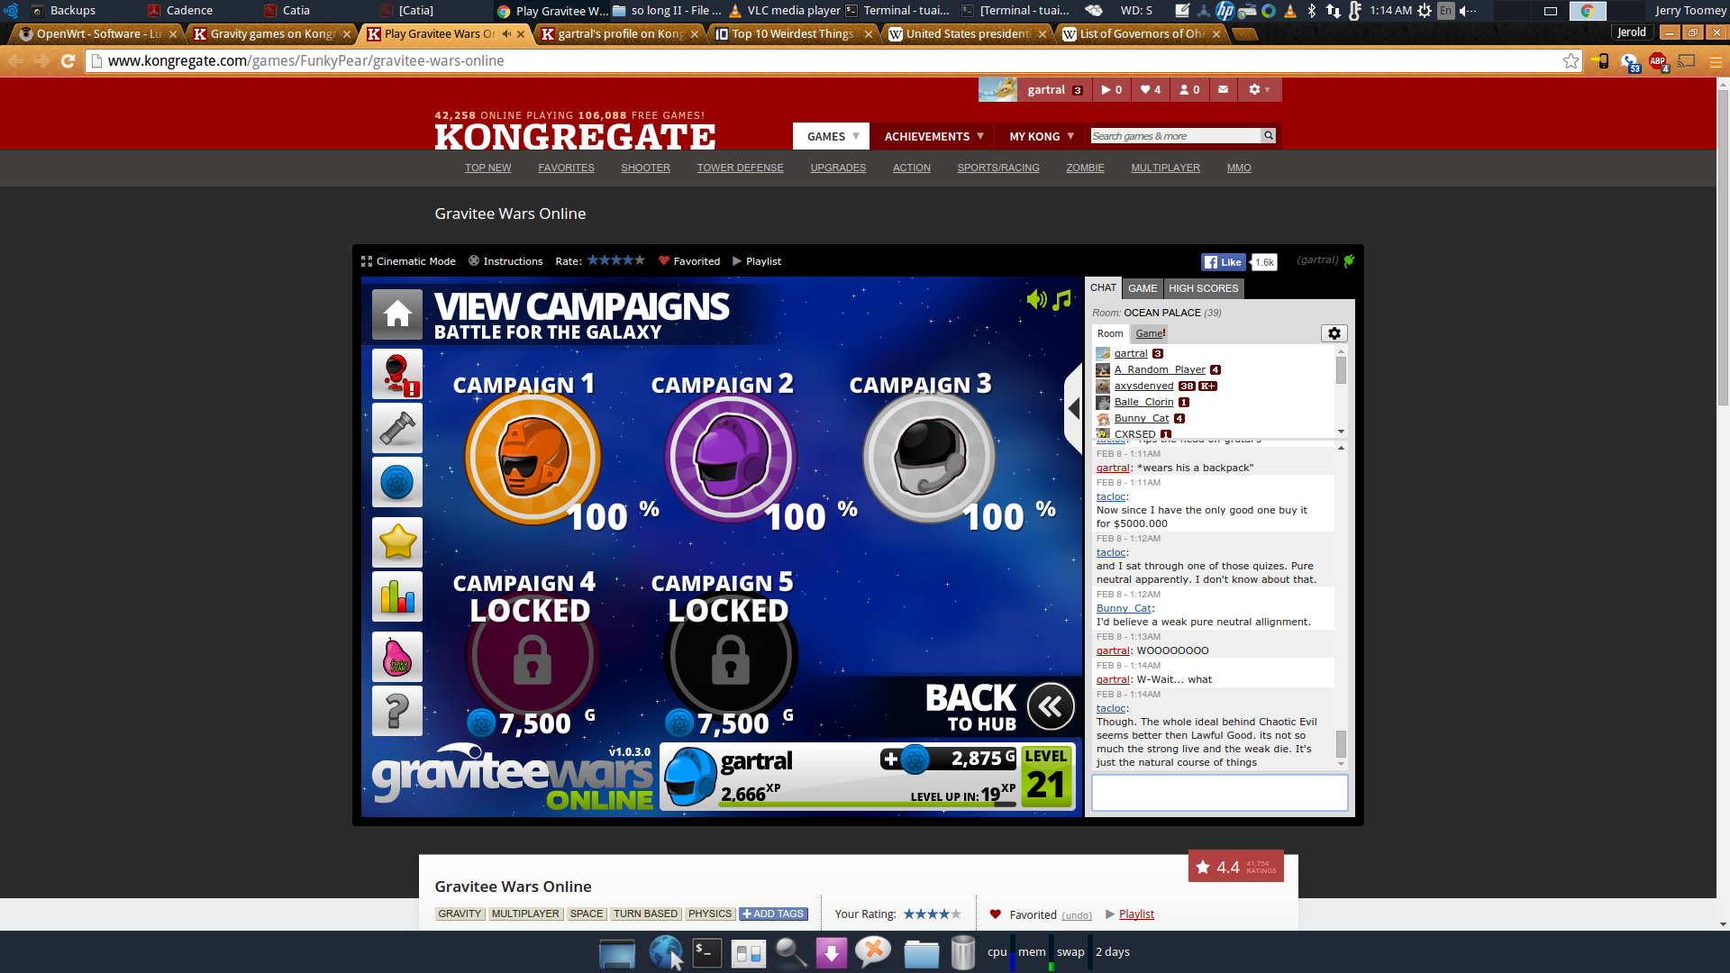Click the home icon in the game
The height and width of the screenshot is (973, 1730).
click(397, 314)
